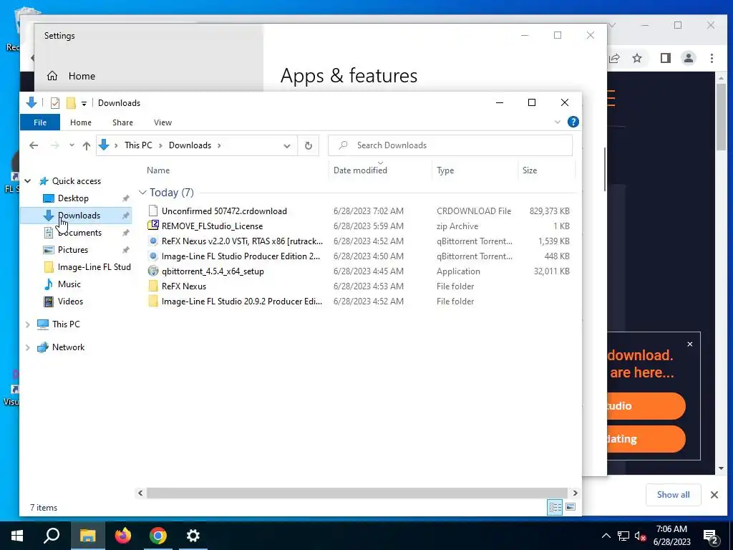The width and height of the screenshot is (733, 550).
Task: Toggle the Chrome side panel icon
Action: [x=665, y=59]
